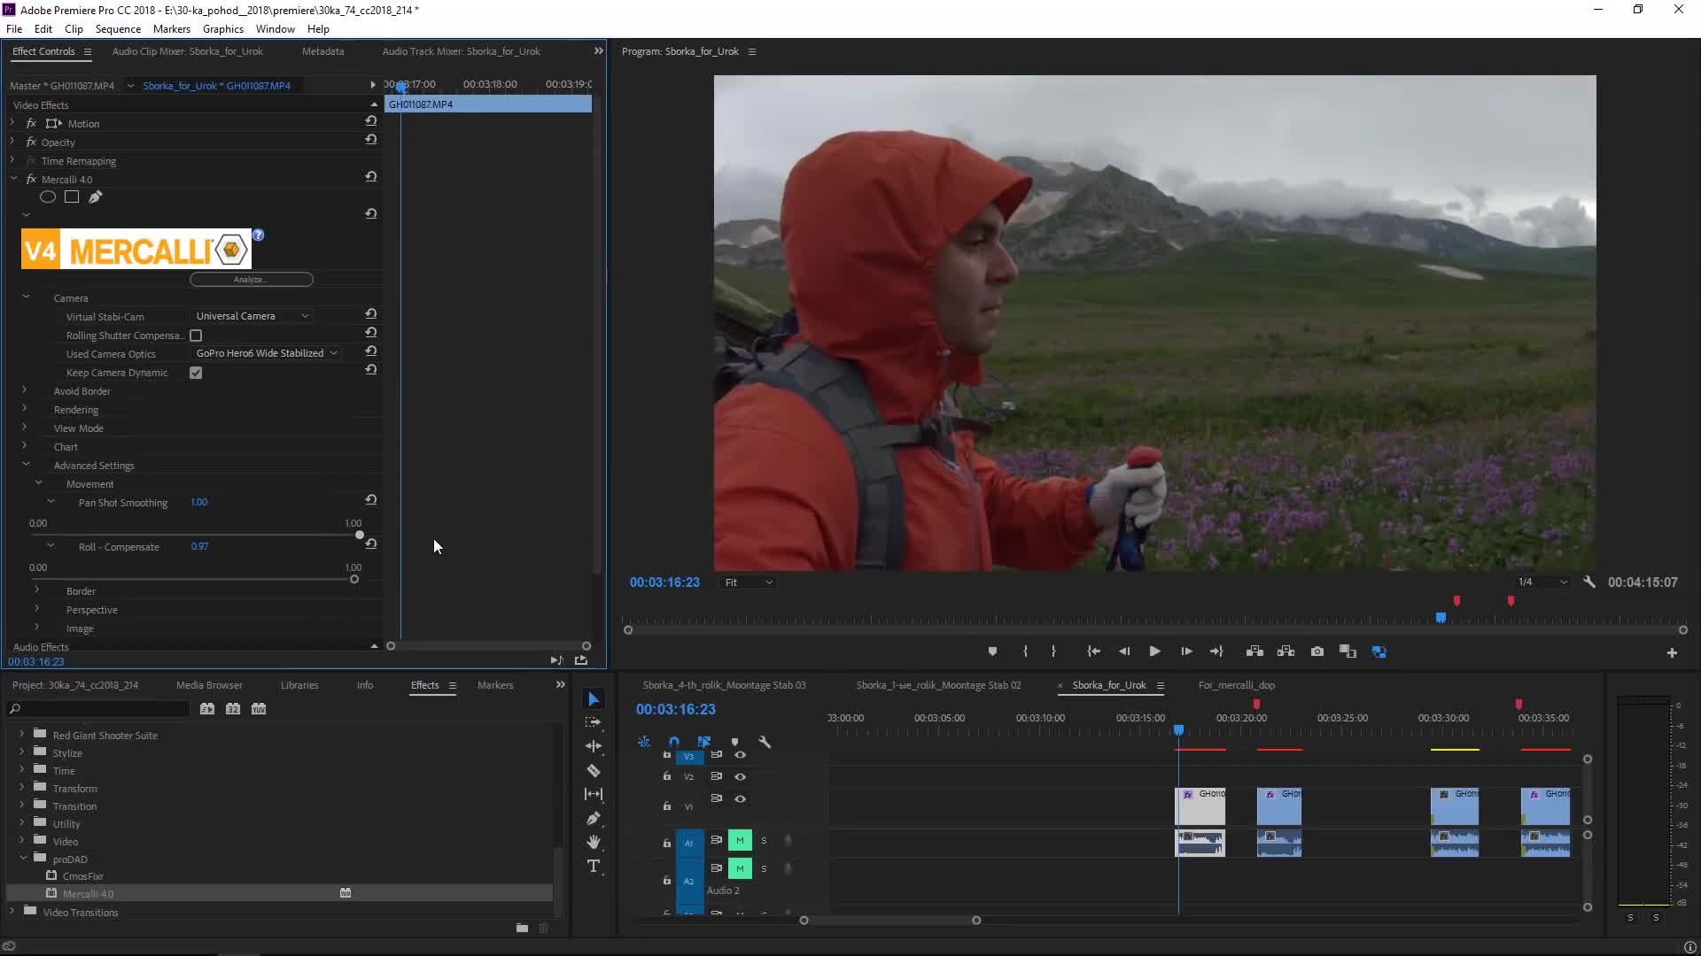Expand the Perspective section
Screen dimensions: 1701x956
click(36, 608)
